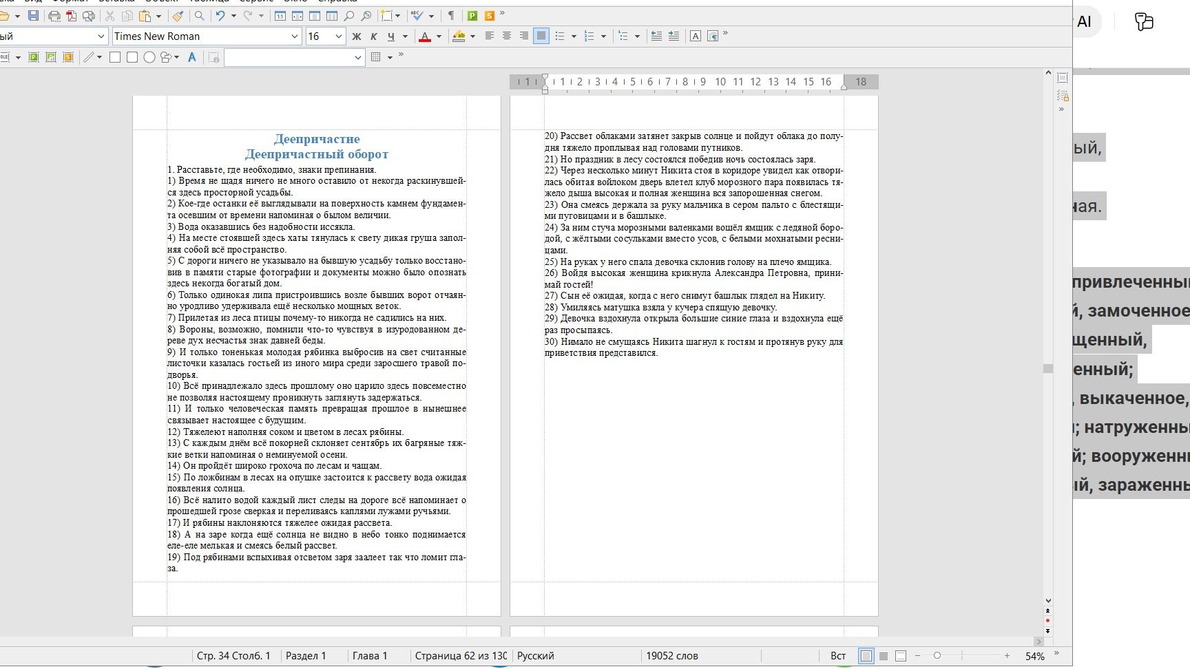Expand the bullet style options arrow
Viewport: 1190px width, 669px height.
(574, 36)
